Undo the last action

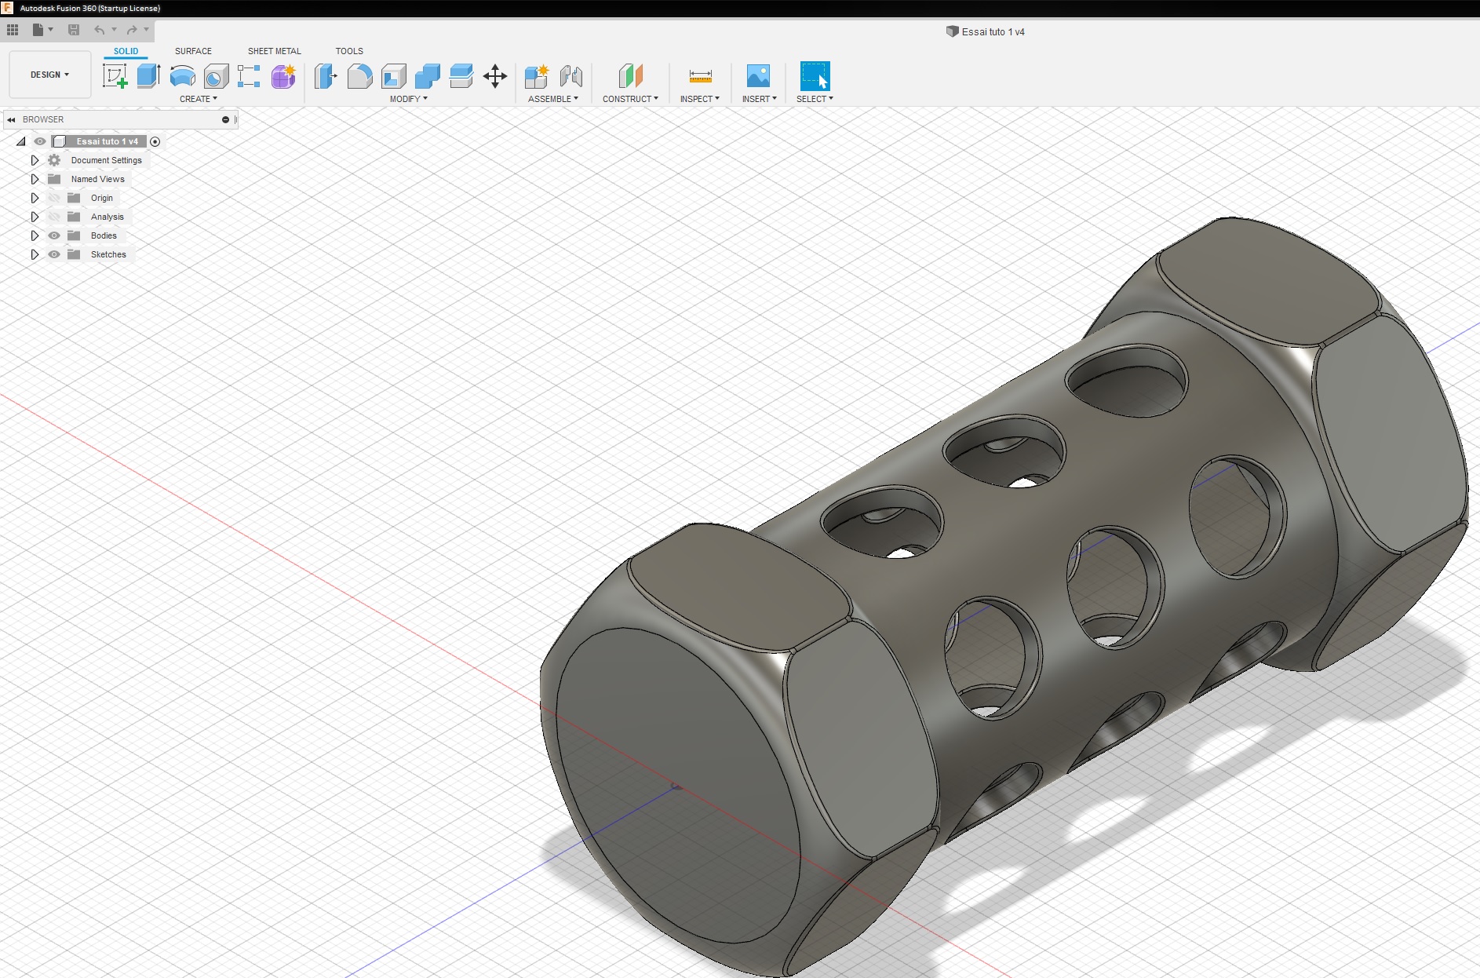pos(98,30)
